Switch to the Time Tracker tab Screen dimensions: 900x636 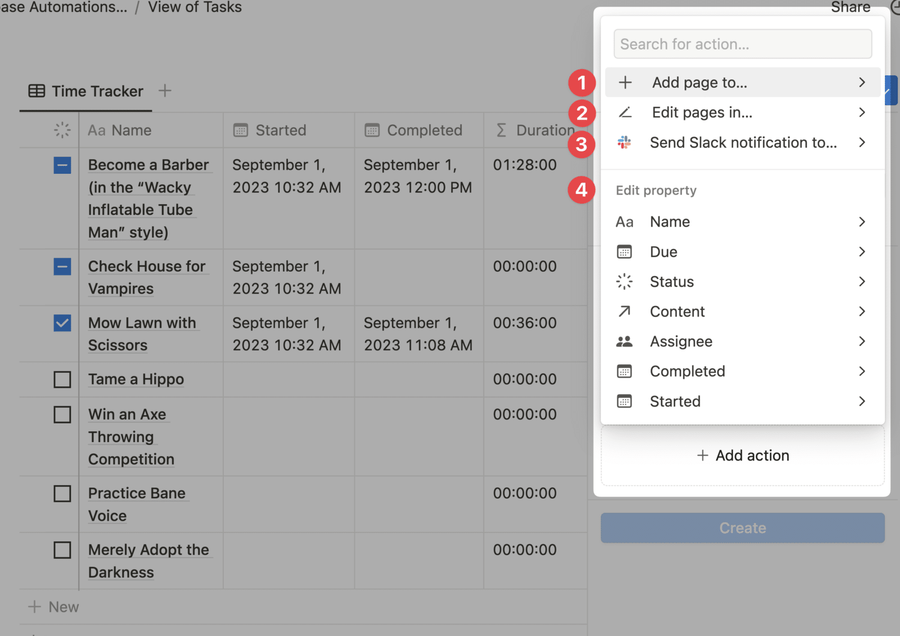point(97,91)
